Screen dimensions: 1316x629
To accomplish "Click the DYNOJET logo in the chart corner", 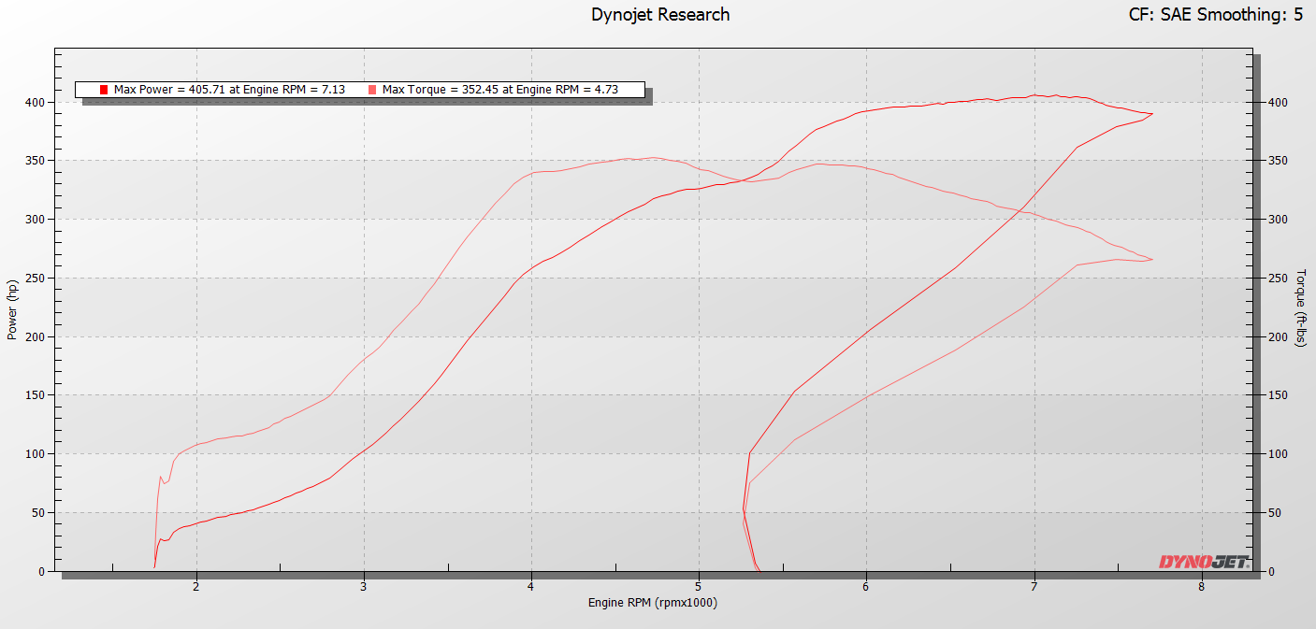I will point(1204,562).
